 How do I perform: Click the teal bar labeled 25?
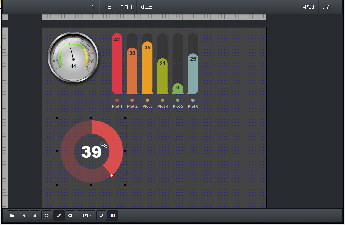coord(193,74)
